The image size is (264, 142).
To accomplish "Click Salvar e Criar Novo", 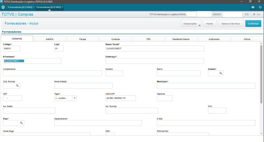I will point(230,24).
